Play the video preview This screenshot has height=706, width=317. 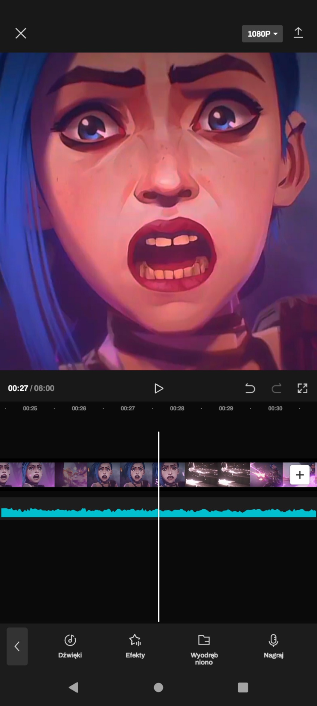[x=158, y=388]
